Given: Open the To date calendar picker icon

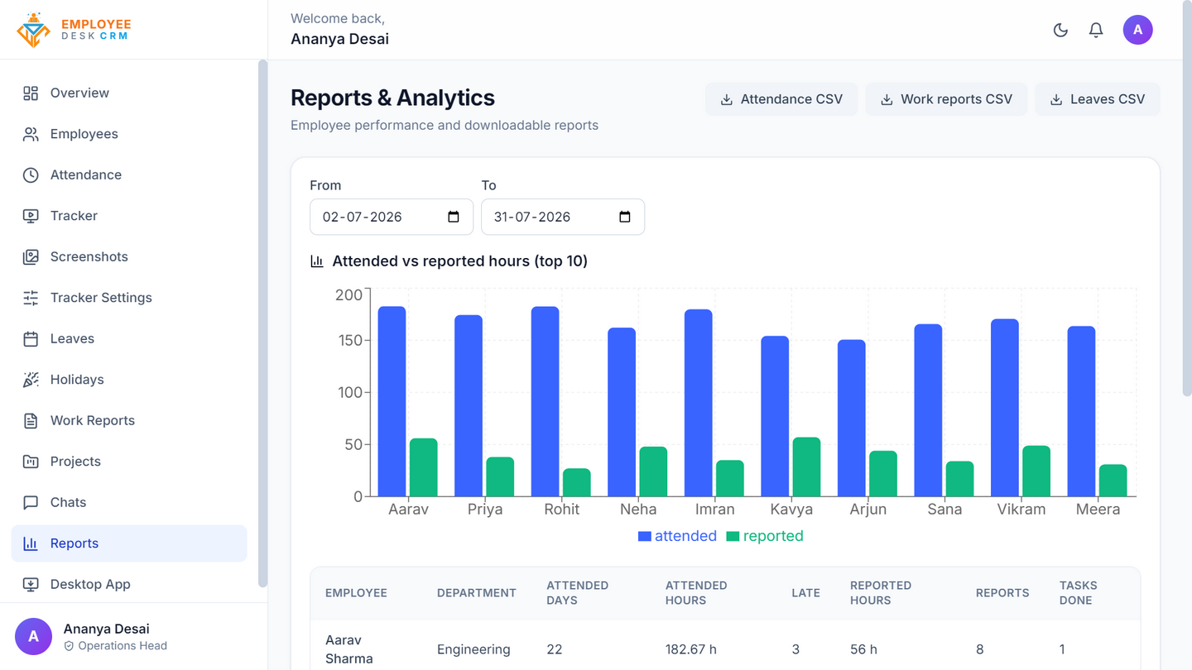Looking at the screenshot, I should (x=625, y=217).
